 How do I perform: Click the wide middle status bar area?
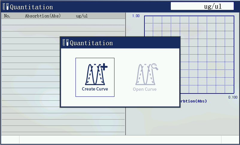click(120, 140)
